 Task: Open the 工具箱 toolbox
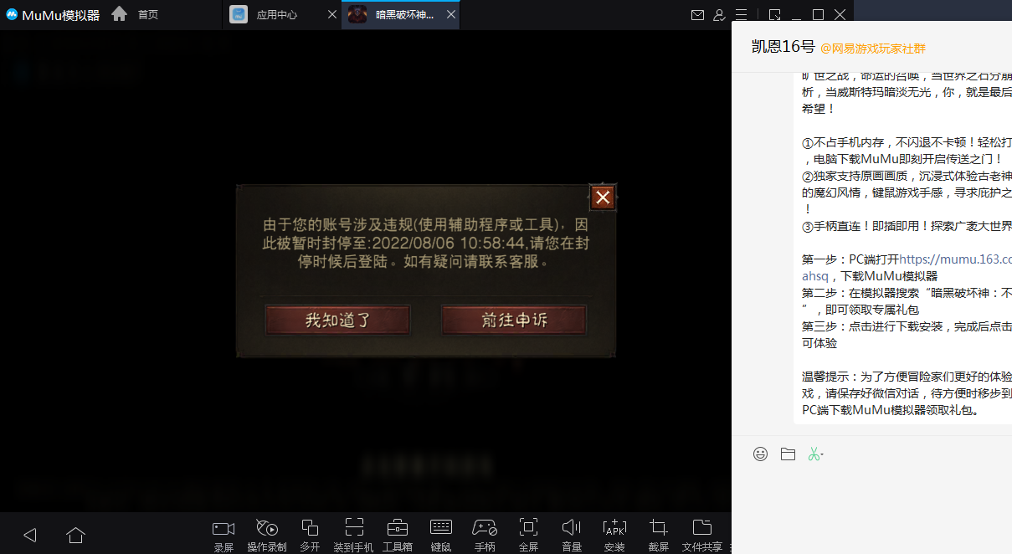click(x=397, y=535)
